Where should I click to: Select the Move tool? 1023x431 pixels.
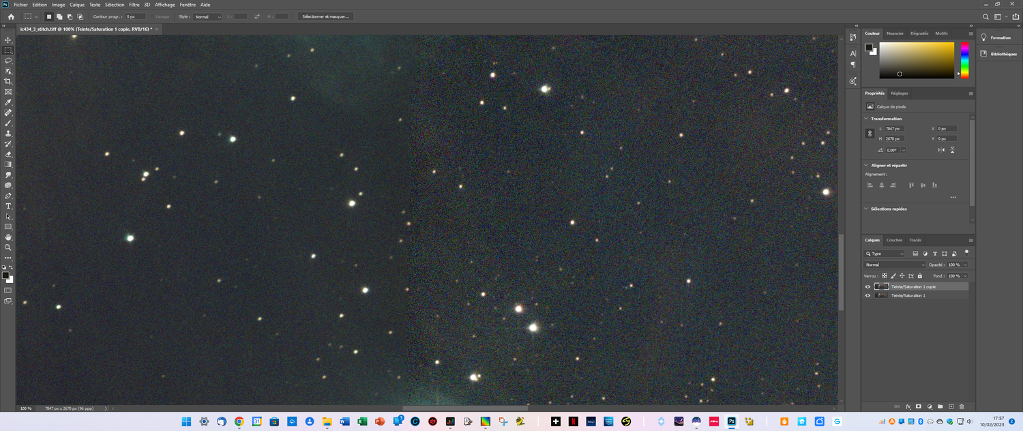8,40
